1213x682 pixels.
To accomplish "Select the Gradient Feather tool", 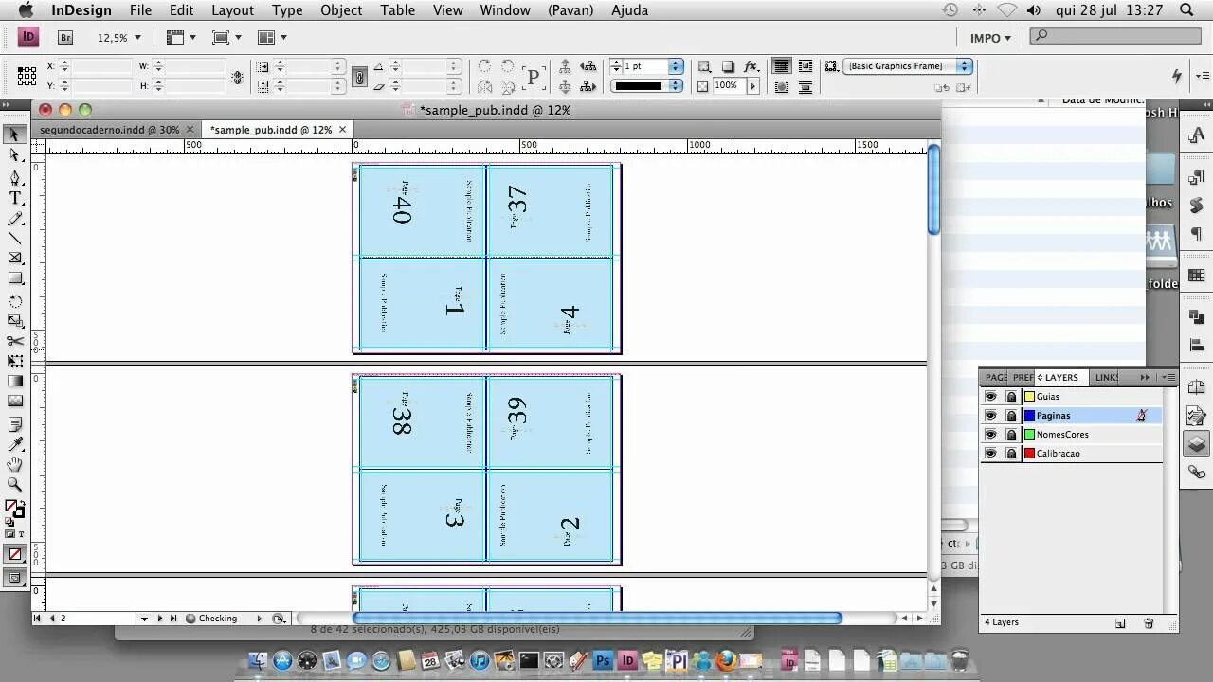I will pos(15,402).
